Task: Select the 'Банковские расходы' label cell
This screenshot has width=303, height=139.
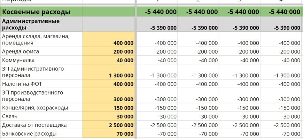Action: click(x=41, y=133)
